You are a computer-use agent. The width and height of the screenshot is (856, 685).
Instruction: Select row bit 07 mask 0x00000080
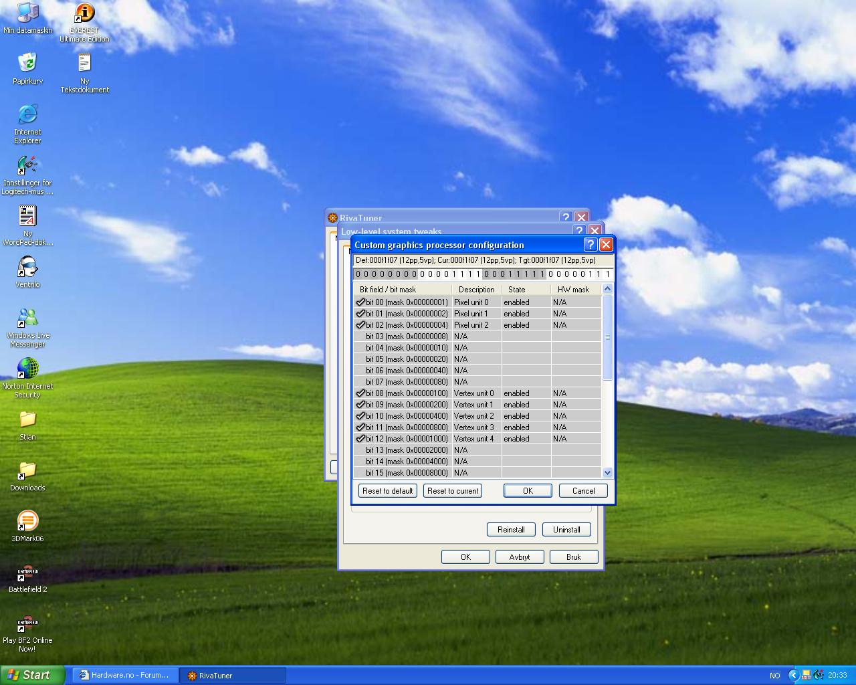[477, 382]
